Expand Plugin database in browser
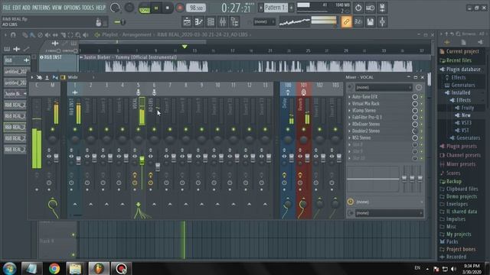 coord(463,70)
